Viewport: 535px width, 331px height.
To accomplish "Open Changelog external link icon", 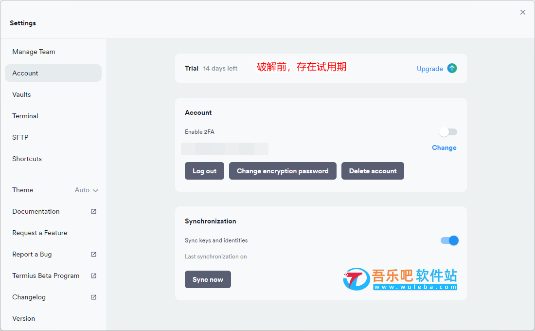I will pyautogui.click(x=94, y=297).
